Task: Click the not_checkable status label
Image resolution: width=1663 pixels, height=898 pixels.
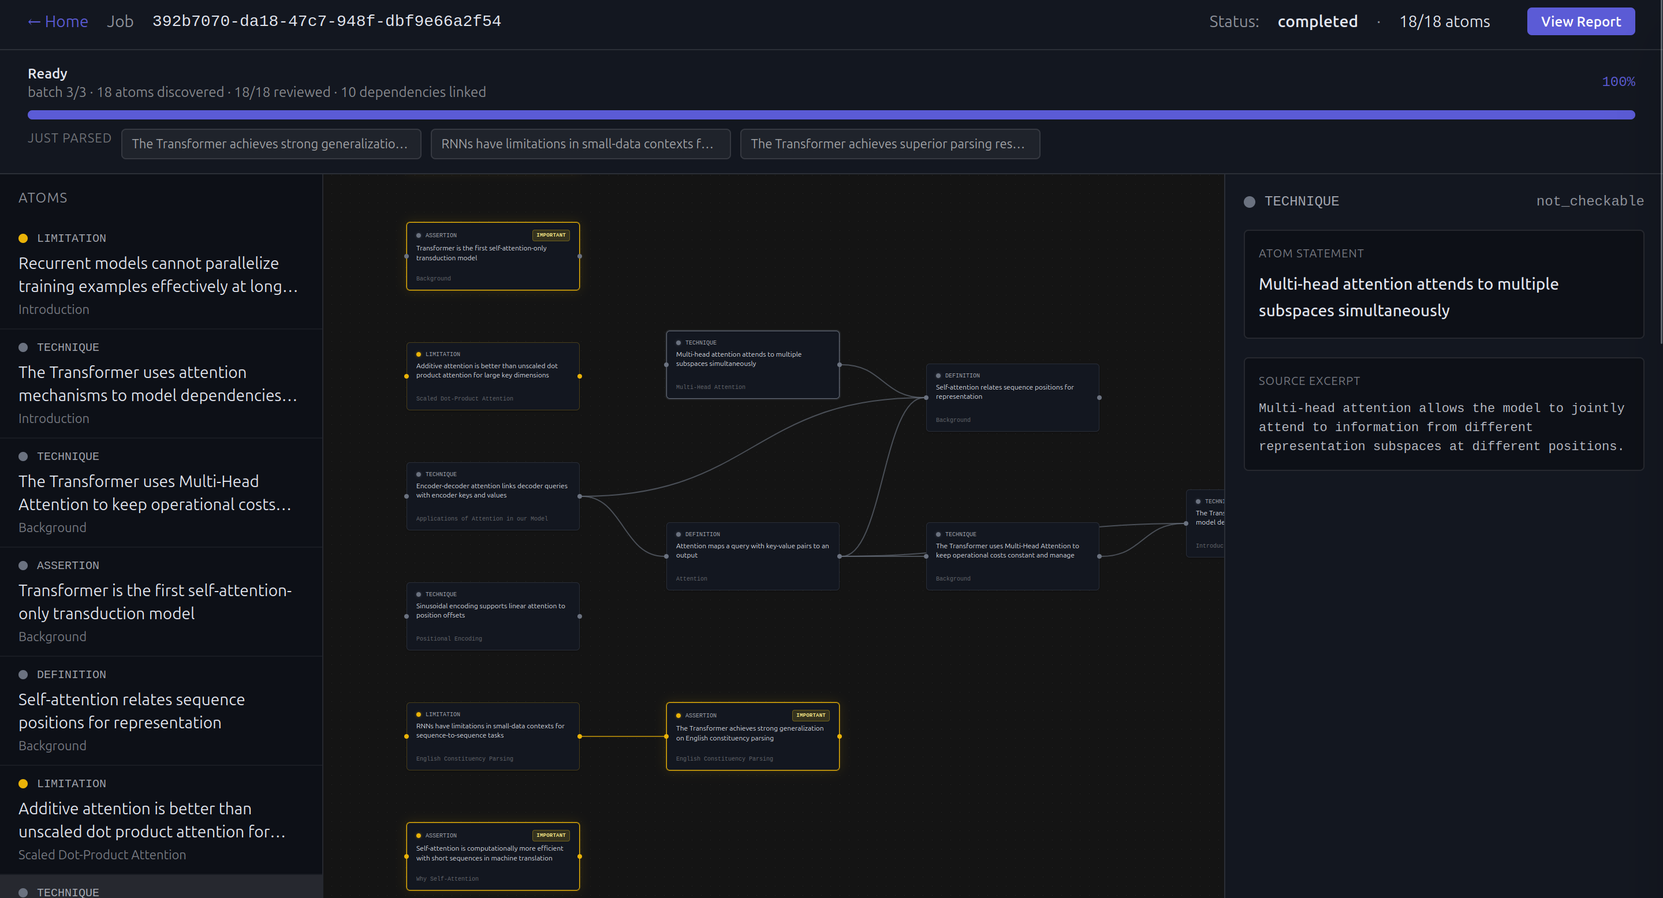Action: (1589, 201)
